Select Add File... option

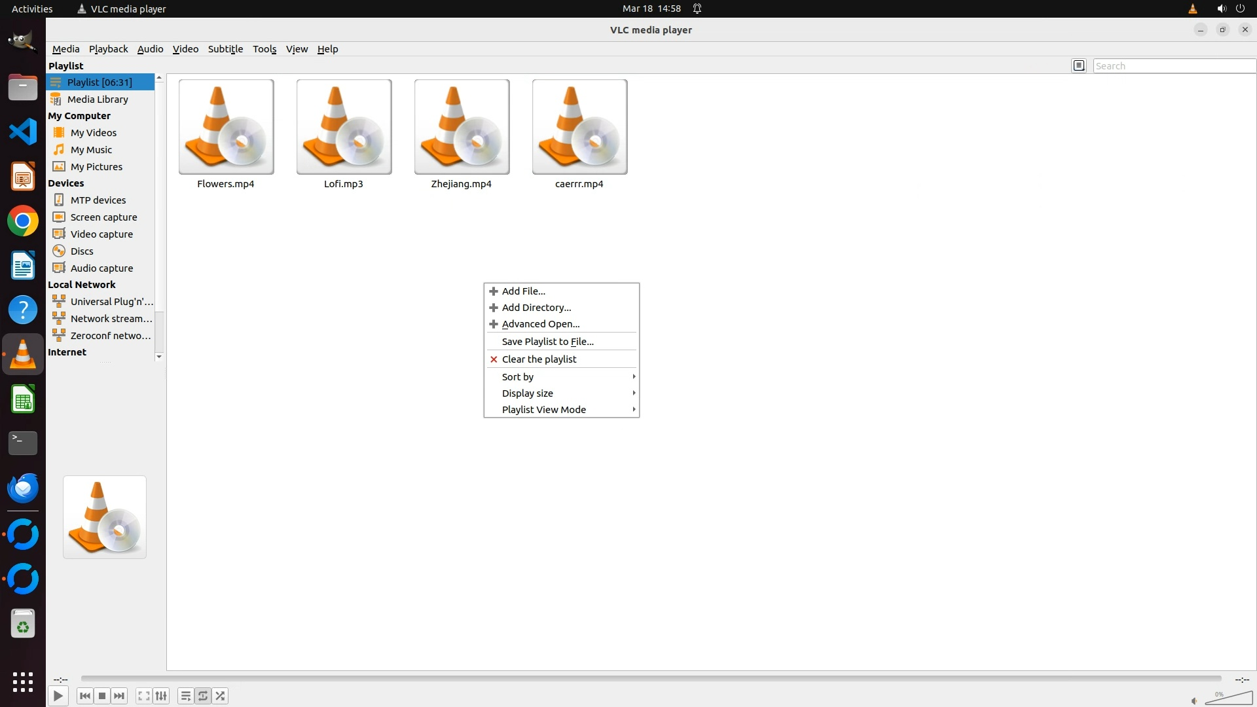[x=523, y=291]
